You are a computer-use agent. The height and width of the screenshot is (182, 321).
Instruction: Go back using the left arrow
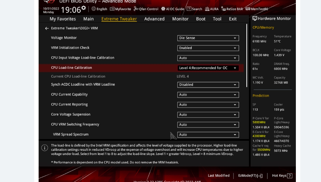coord(47,28)
